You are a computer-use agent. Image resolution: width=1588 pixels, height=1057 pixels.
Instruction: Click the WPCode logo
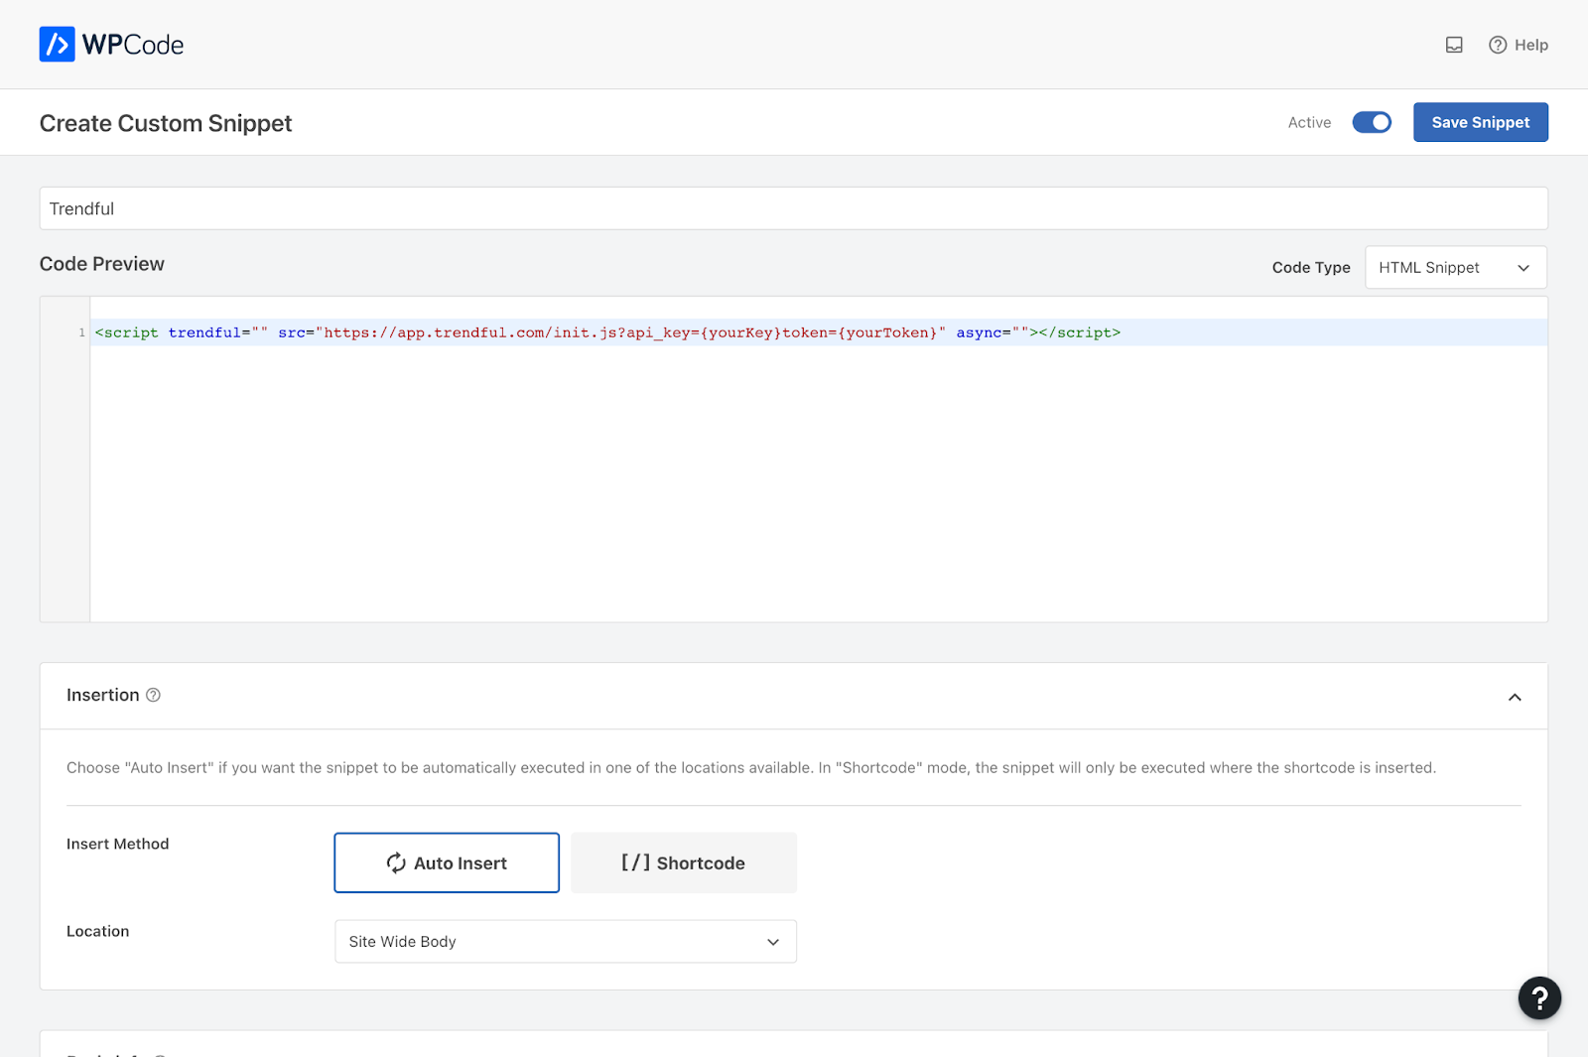tap(111, 45)
